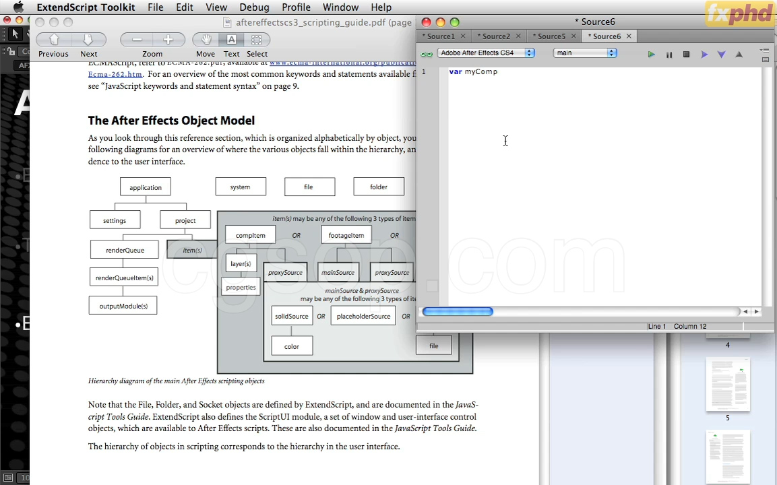
Task: Click the Step Over blue arrow button
Action: pyautogui.click(x=704, y=54)
